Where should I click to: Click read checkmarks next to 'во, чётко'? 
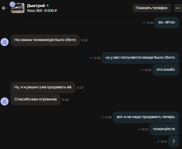(x=144, y=23)
